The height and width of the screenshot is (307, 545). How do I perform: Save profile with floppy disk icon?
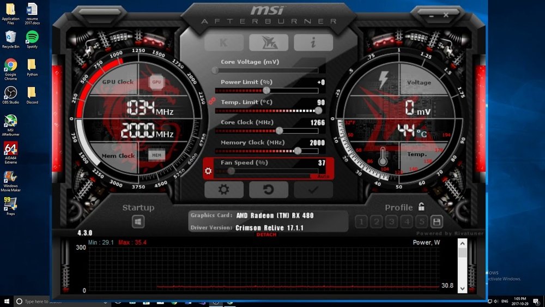coord(436,221)
